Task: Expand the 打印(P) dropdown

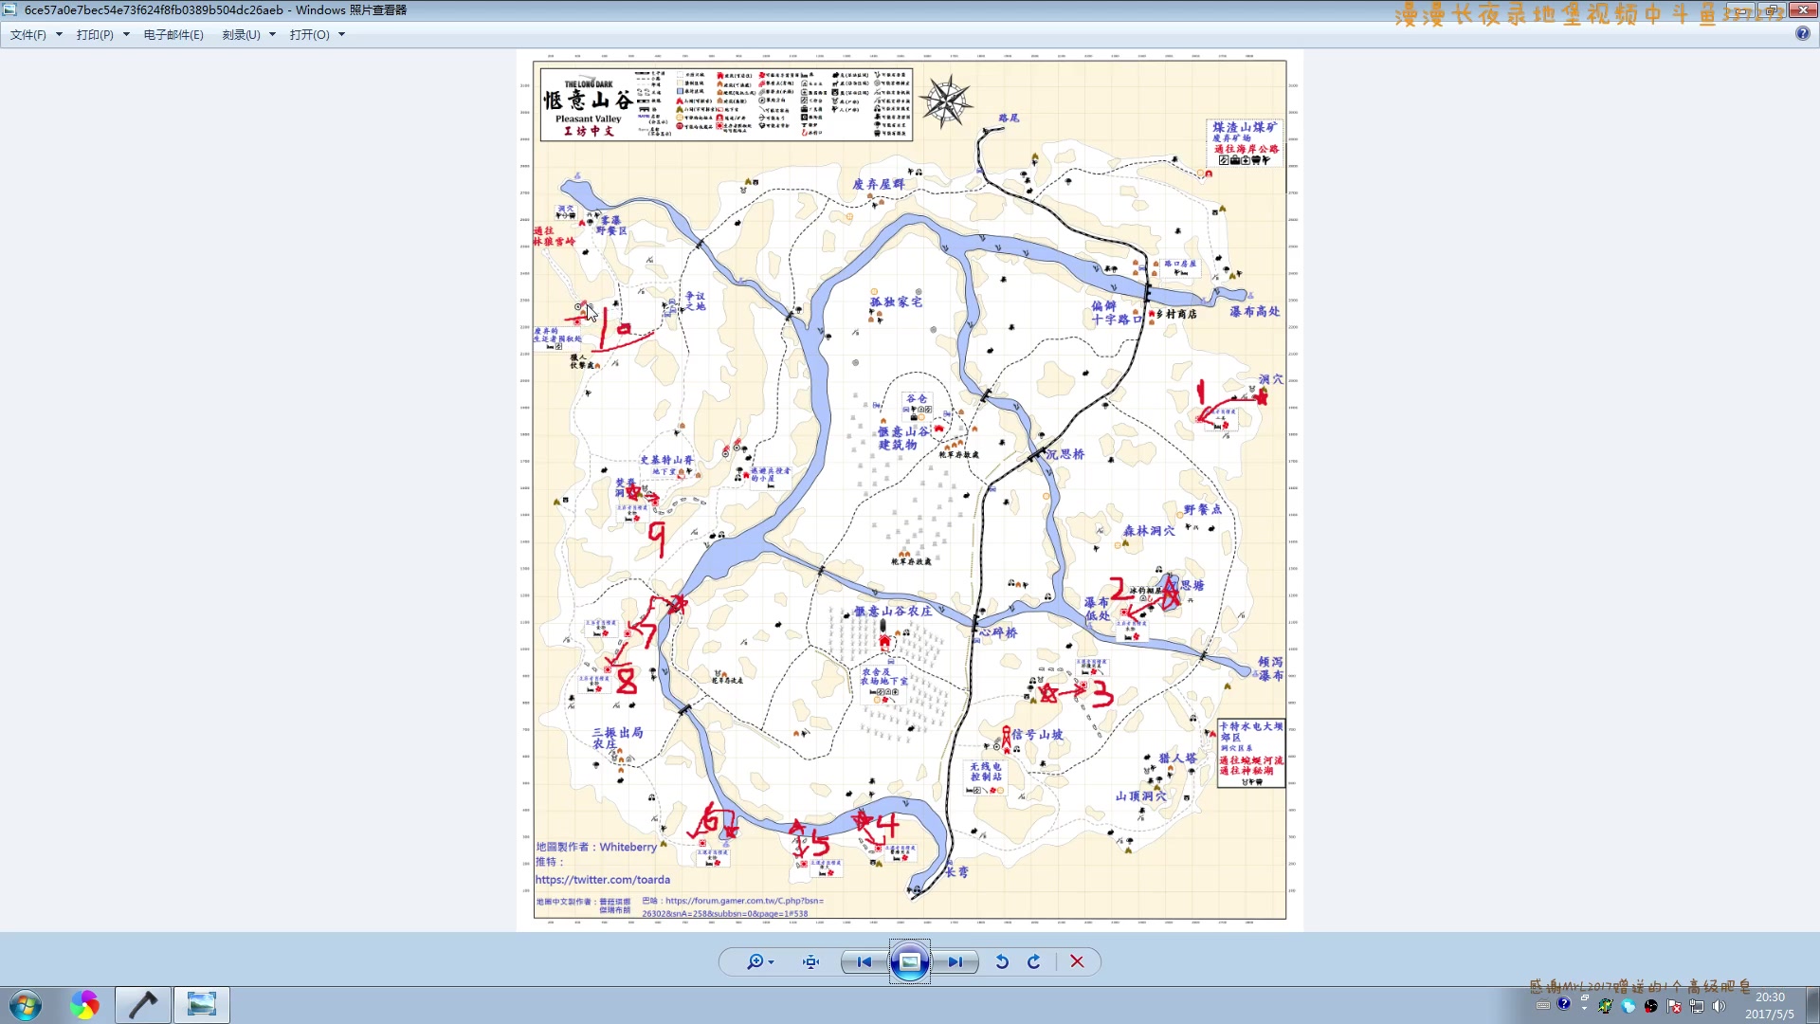Action: [126, 34]
